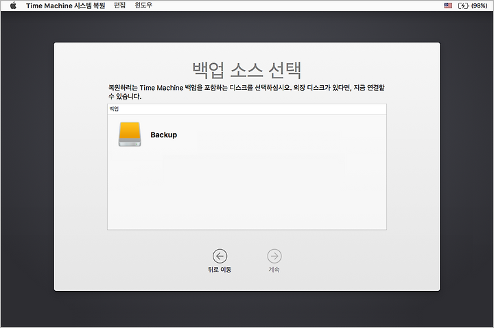Click the 뒤로 이동 label
The width and height of the screenshot is (494, 328).
[x=220, y=270]
